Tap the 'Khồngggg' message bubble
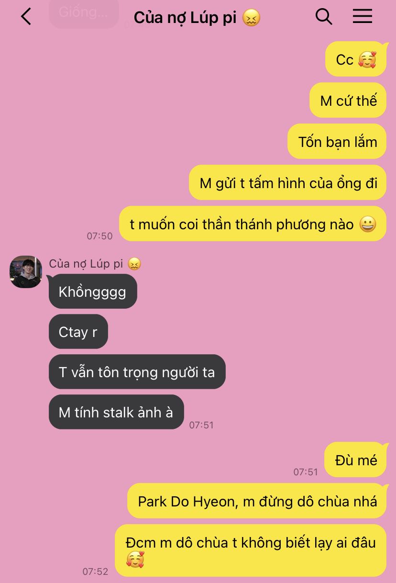This screenshot has height=583, width=396. coord(93,291)
